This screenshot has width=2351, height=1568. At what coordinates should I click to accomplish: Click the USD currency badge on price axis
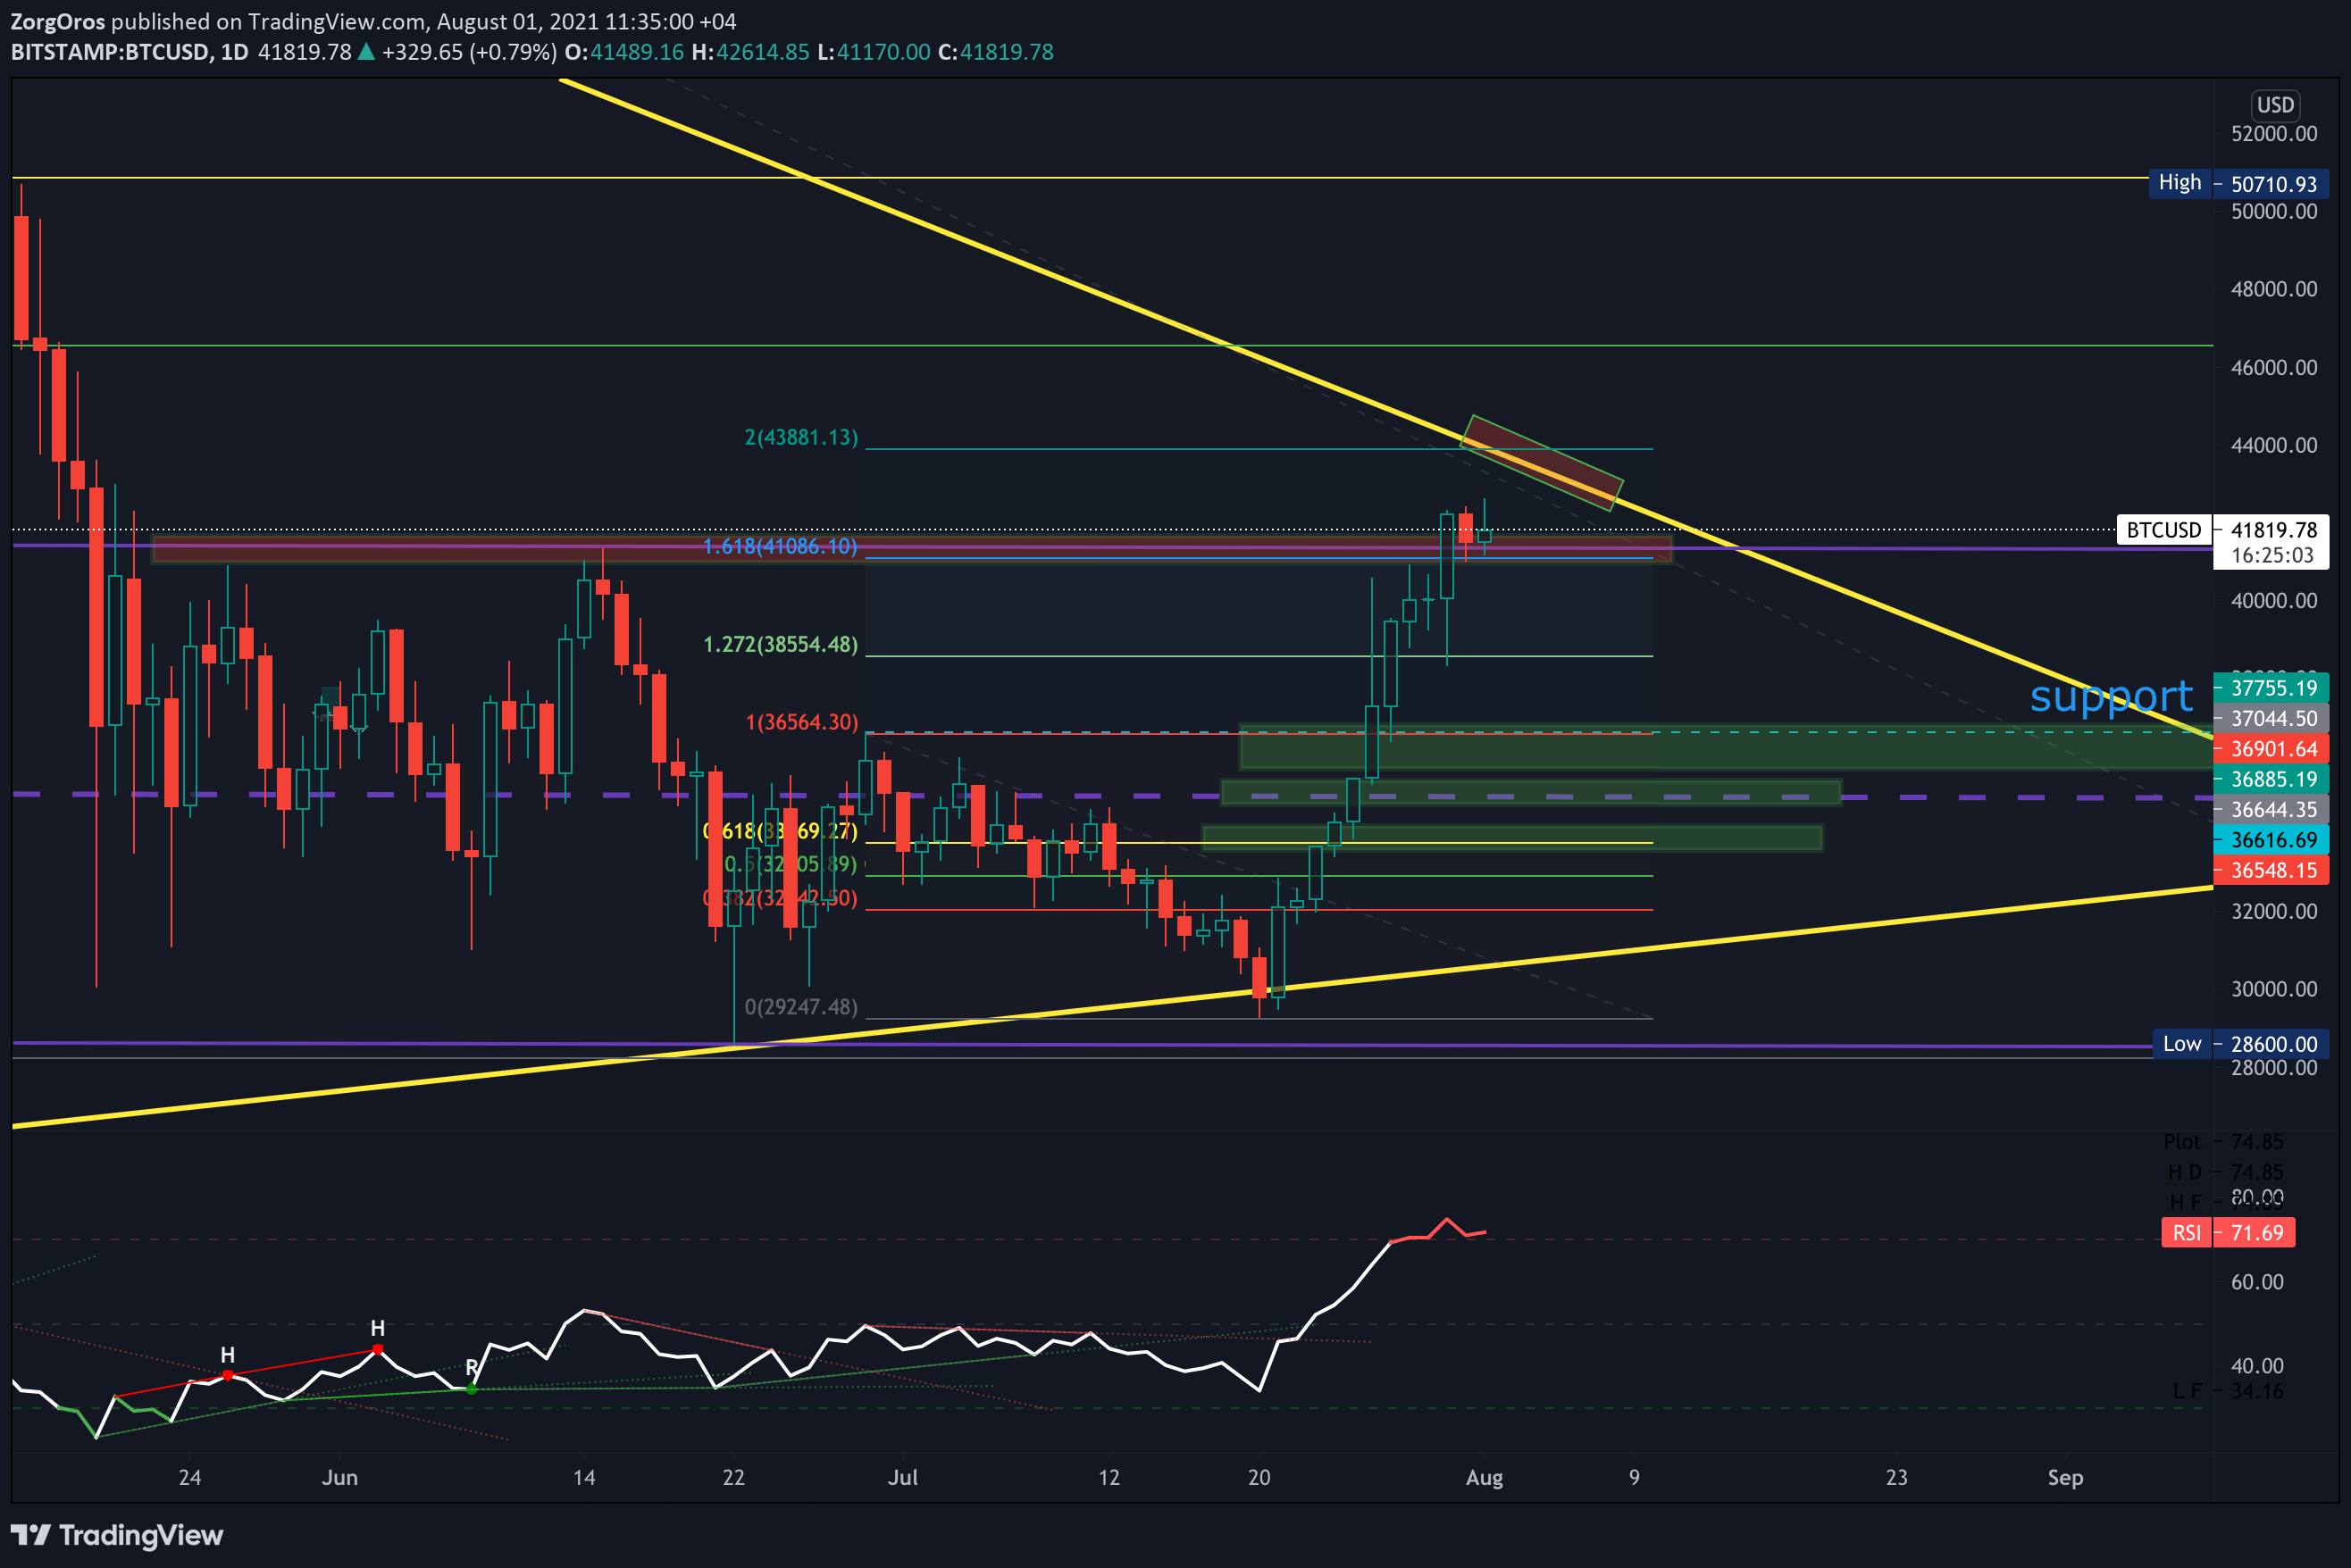coord(2275,105)
